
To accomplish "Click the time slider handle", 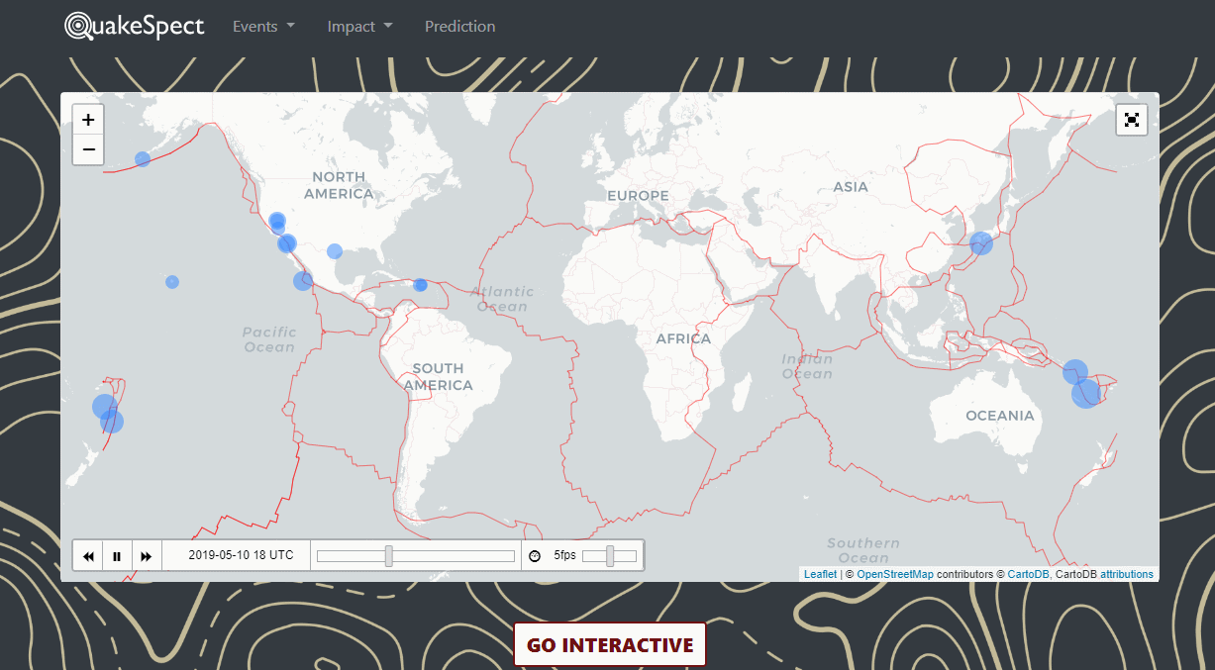I will point(389,556).
